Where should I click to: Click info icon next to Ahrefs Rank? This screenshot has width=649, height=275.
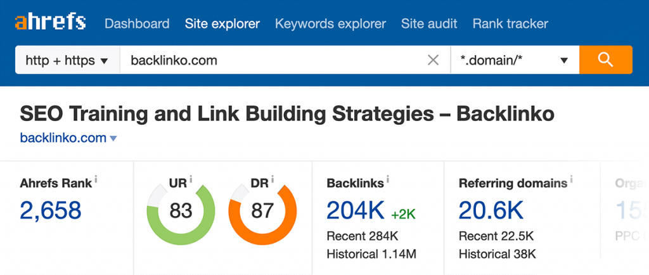[x=96, y=181]
